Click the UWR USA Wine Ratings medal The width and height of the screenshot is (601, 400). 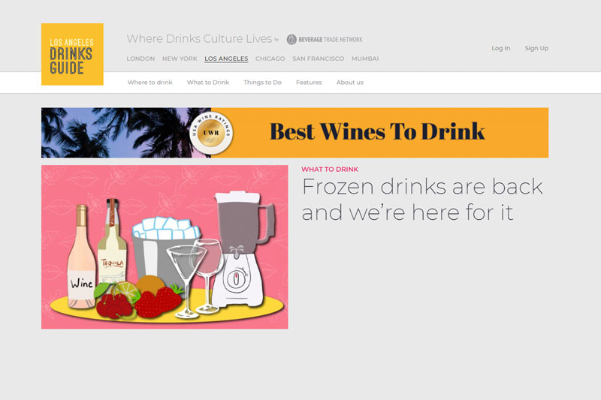[x=211, y=133]
